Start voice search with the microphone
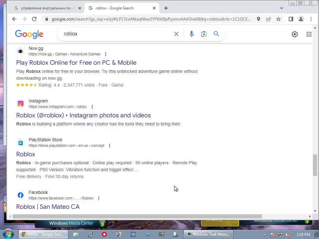The width and height of the screenshot is (319, 239). pyautogui.click(x=191, y=34)
